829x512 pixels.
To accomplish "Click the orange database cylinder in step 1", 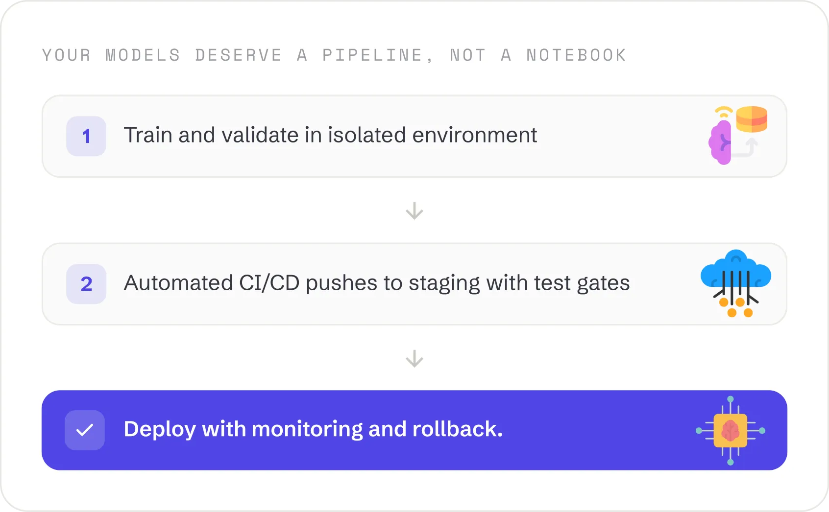I will (752, 119).
